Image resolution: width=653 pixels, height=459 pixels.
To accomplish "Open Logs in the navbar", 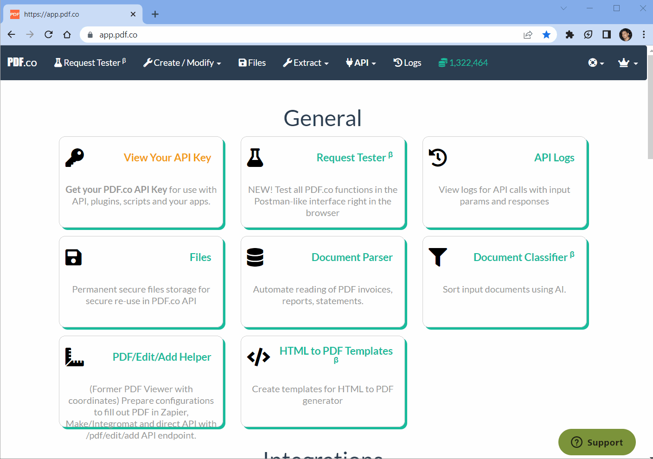I will pyautogui.click(x=407, y=63).
